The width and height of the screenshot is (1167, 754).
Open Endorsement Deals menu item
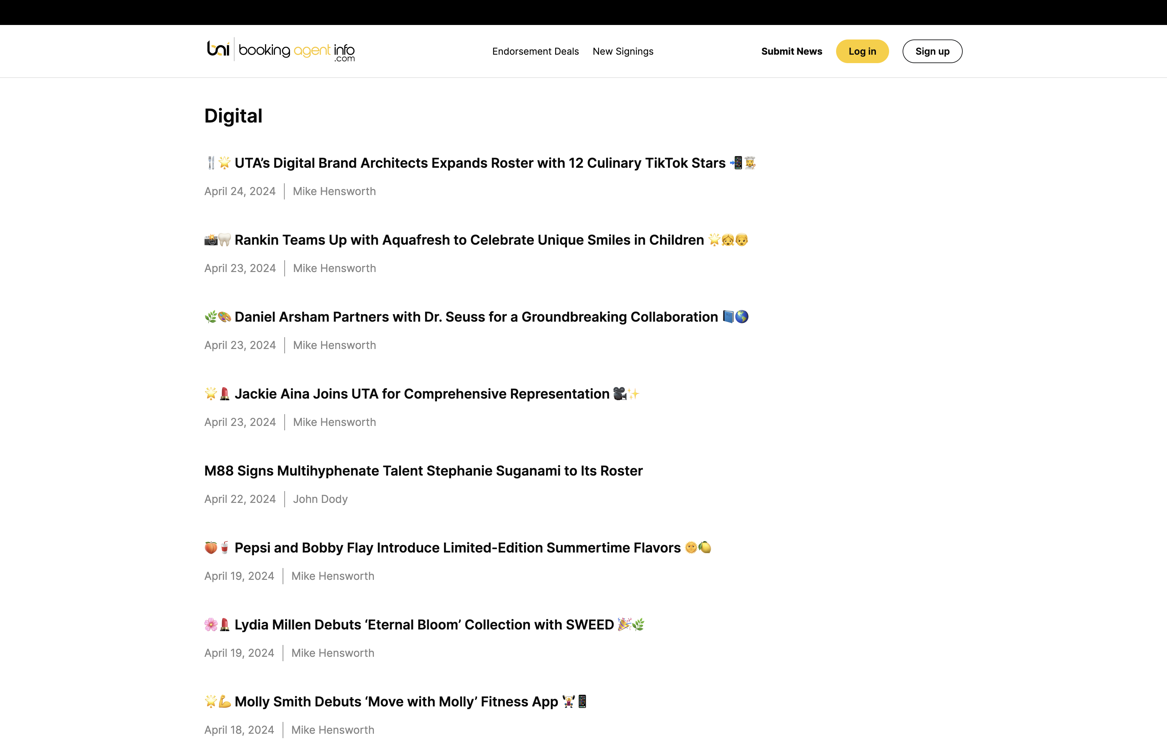[535, 51]
